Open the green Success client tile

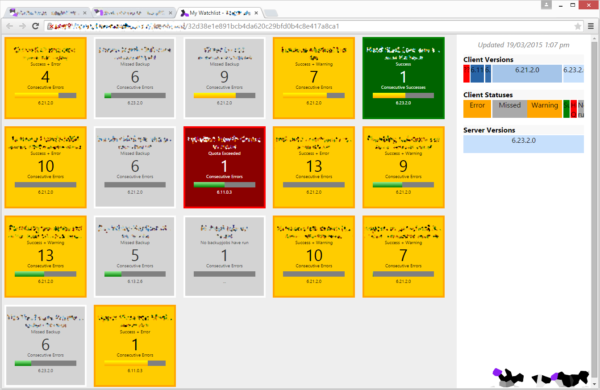(x=403, y=78)
